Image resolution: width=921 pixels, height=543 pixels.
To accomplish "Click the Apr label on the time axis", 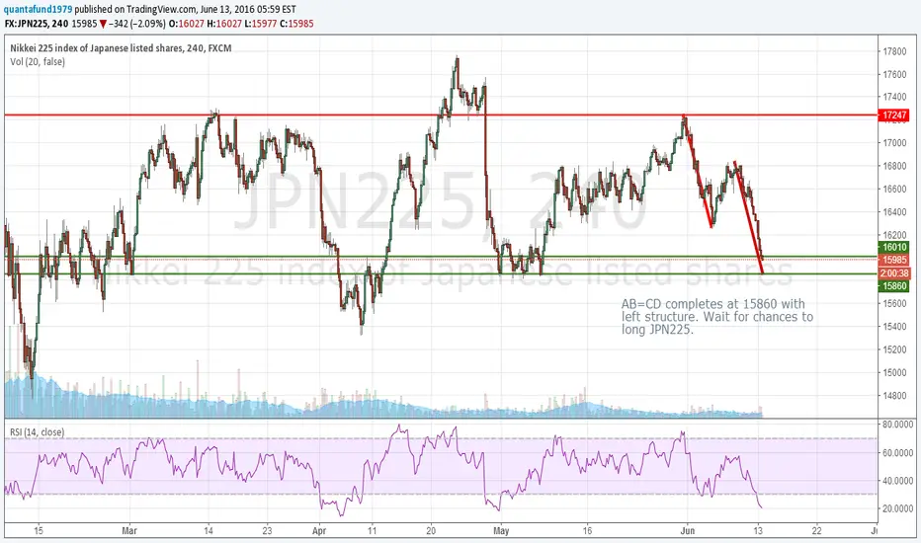I will coord(319,531).
